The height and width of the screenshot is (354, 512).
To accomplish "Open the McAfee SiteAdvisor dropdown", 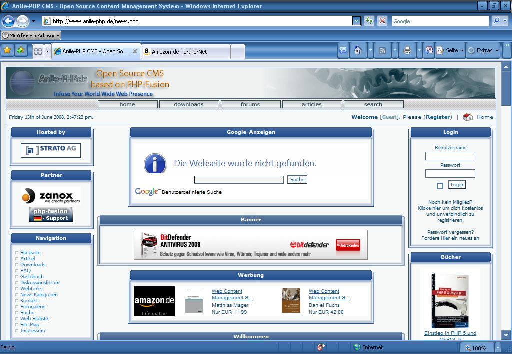I will click(x=58, y=35).
